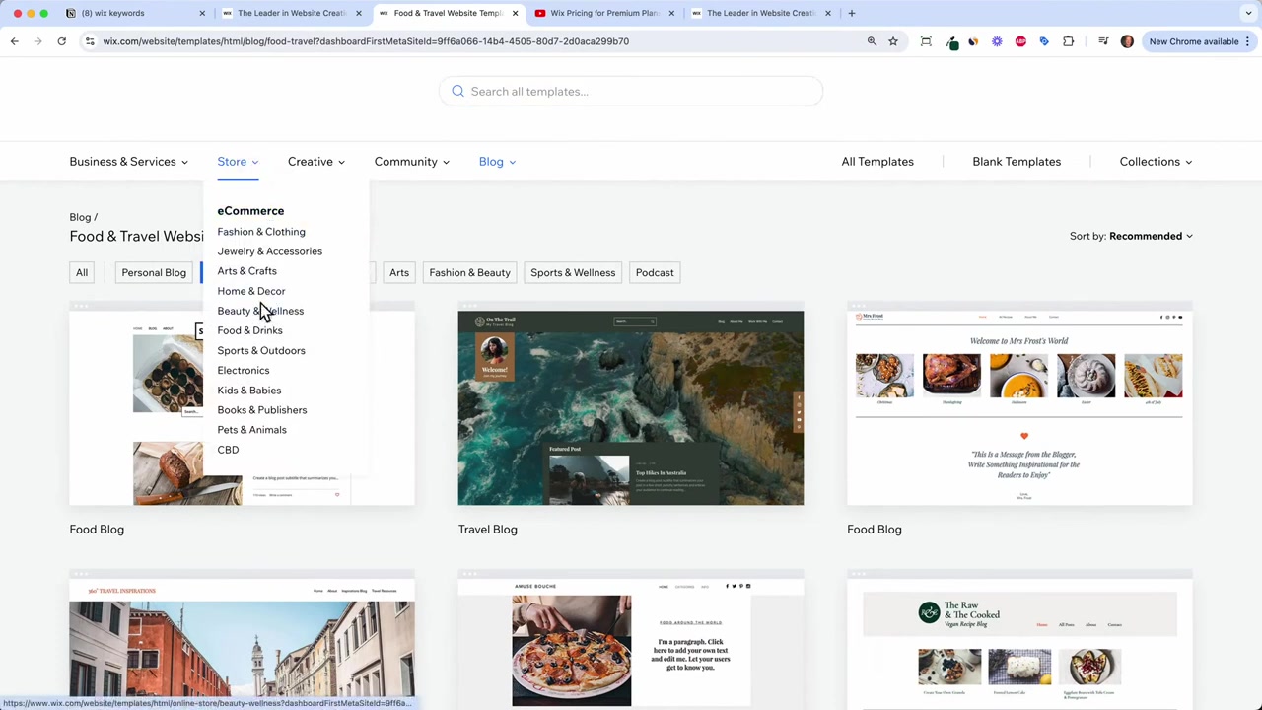Click the browser forward arrow
Image resolution: width=1262 pixels, height=710 pixels.
click(37, 41)
